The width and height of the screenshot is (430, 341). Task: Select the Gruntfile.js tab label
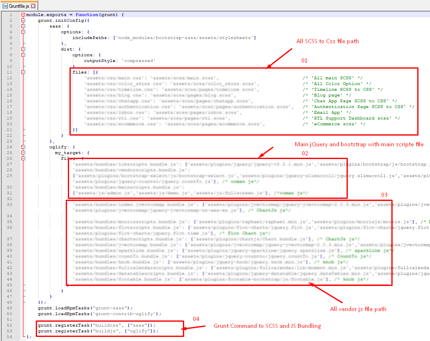(x=19, y=6)
